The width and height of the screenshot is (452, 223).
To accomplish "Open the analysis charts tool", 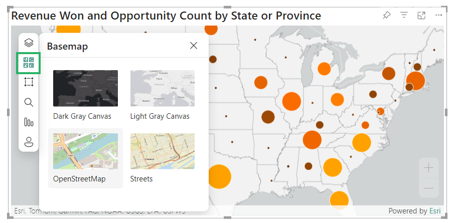I will point(29,122).
